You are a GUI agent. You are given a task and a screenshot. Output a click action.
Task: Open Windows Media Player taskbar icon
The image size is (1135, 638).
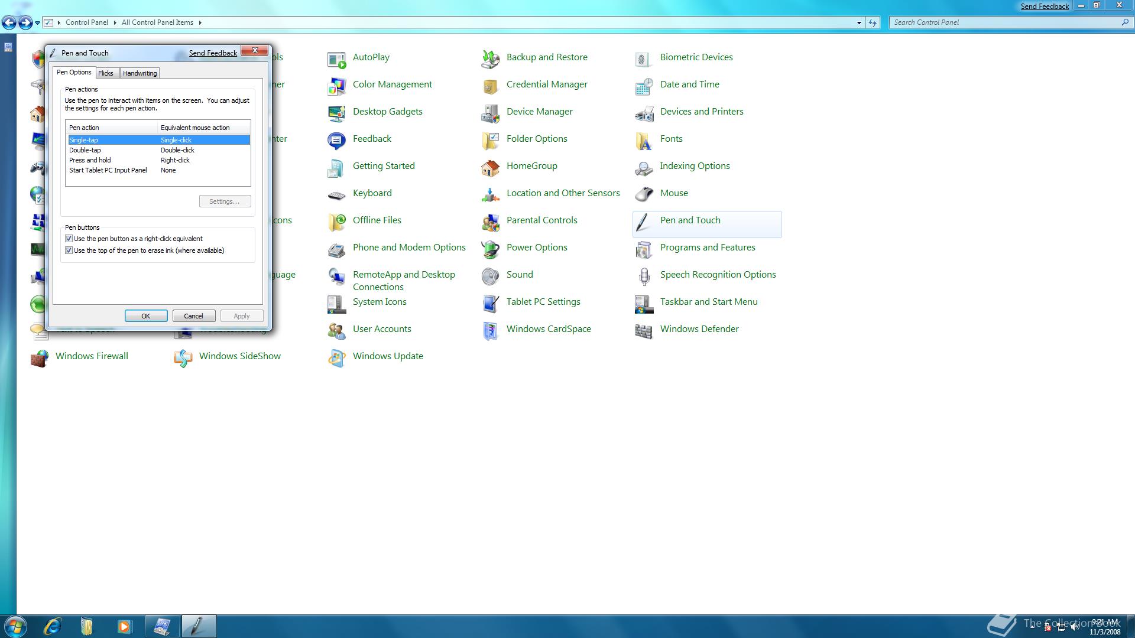tap(124, 626)
